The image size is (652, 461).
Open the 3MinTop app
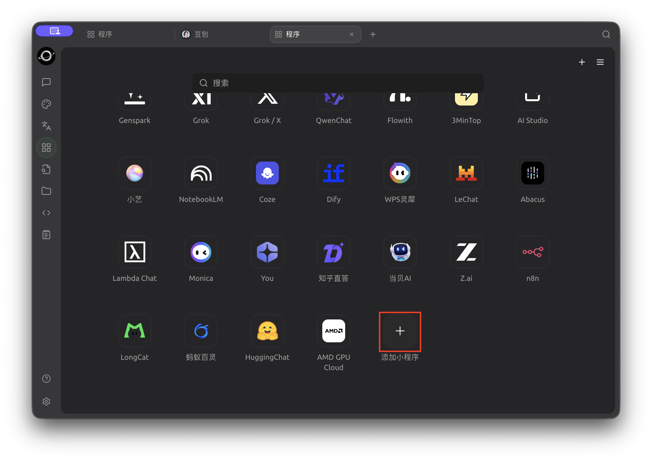tap(466, 102)
